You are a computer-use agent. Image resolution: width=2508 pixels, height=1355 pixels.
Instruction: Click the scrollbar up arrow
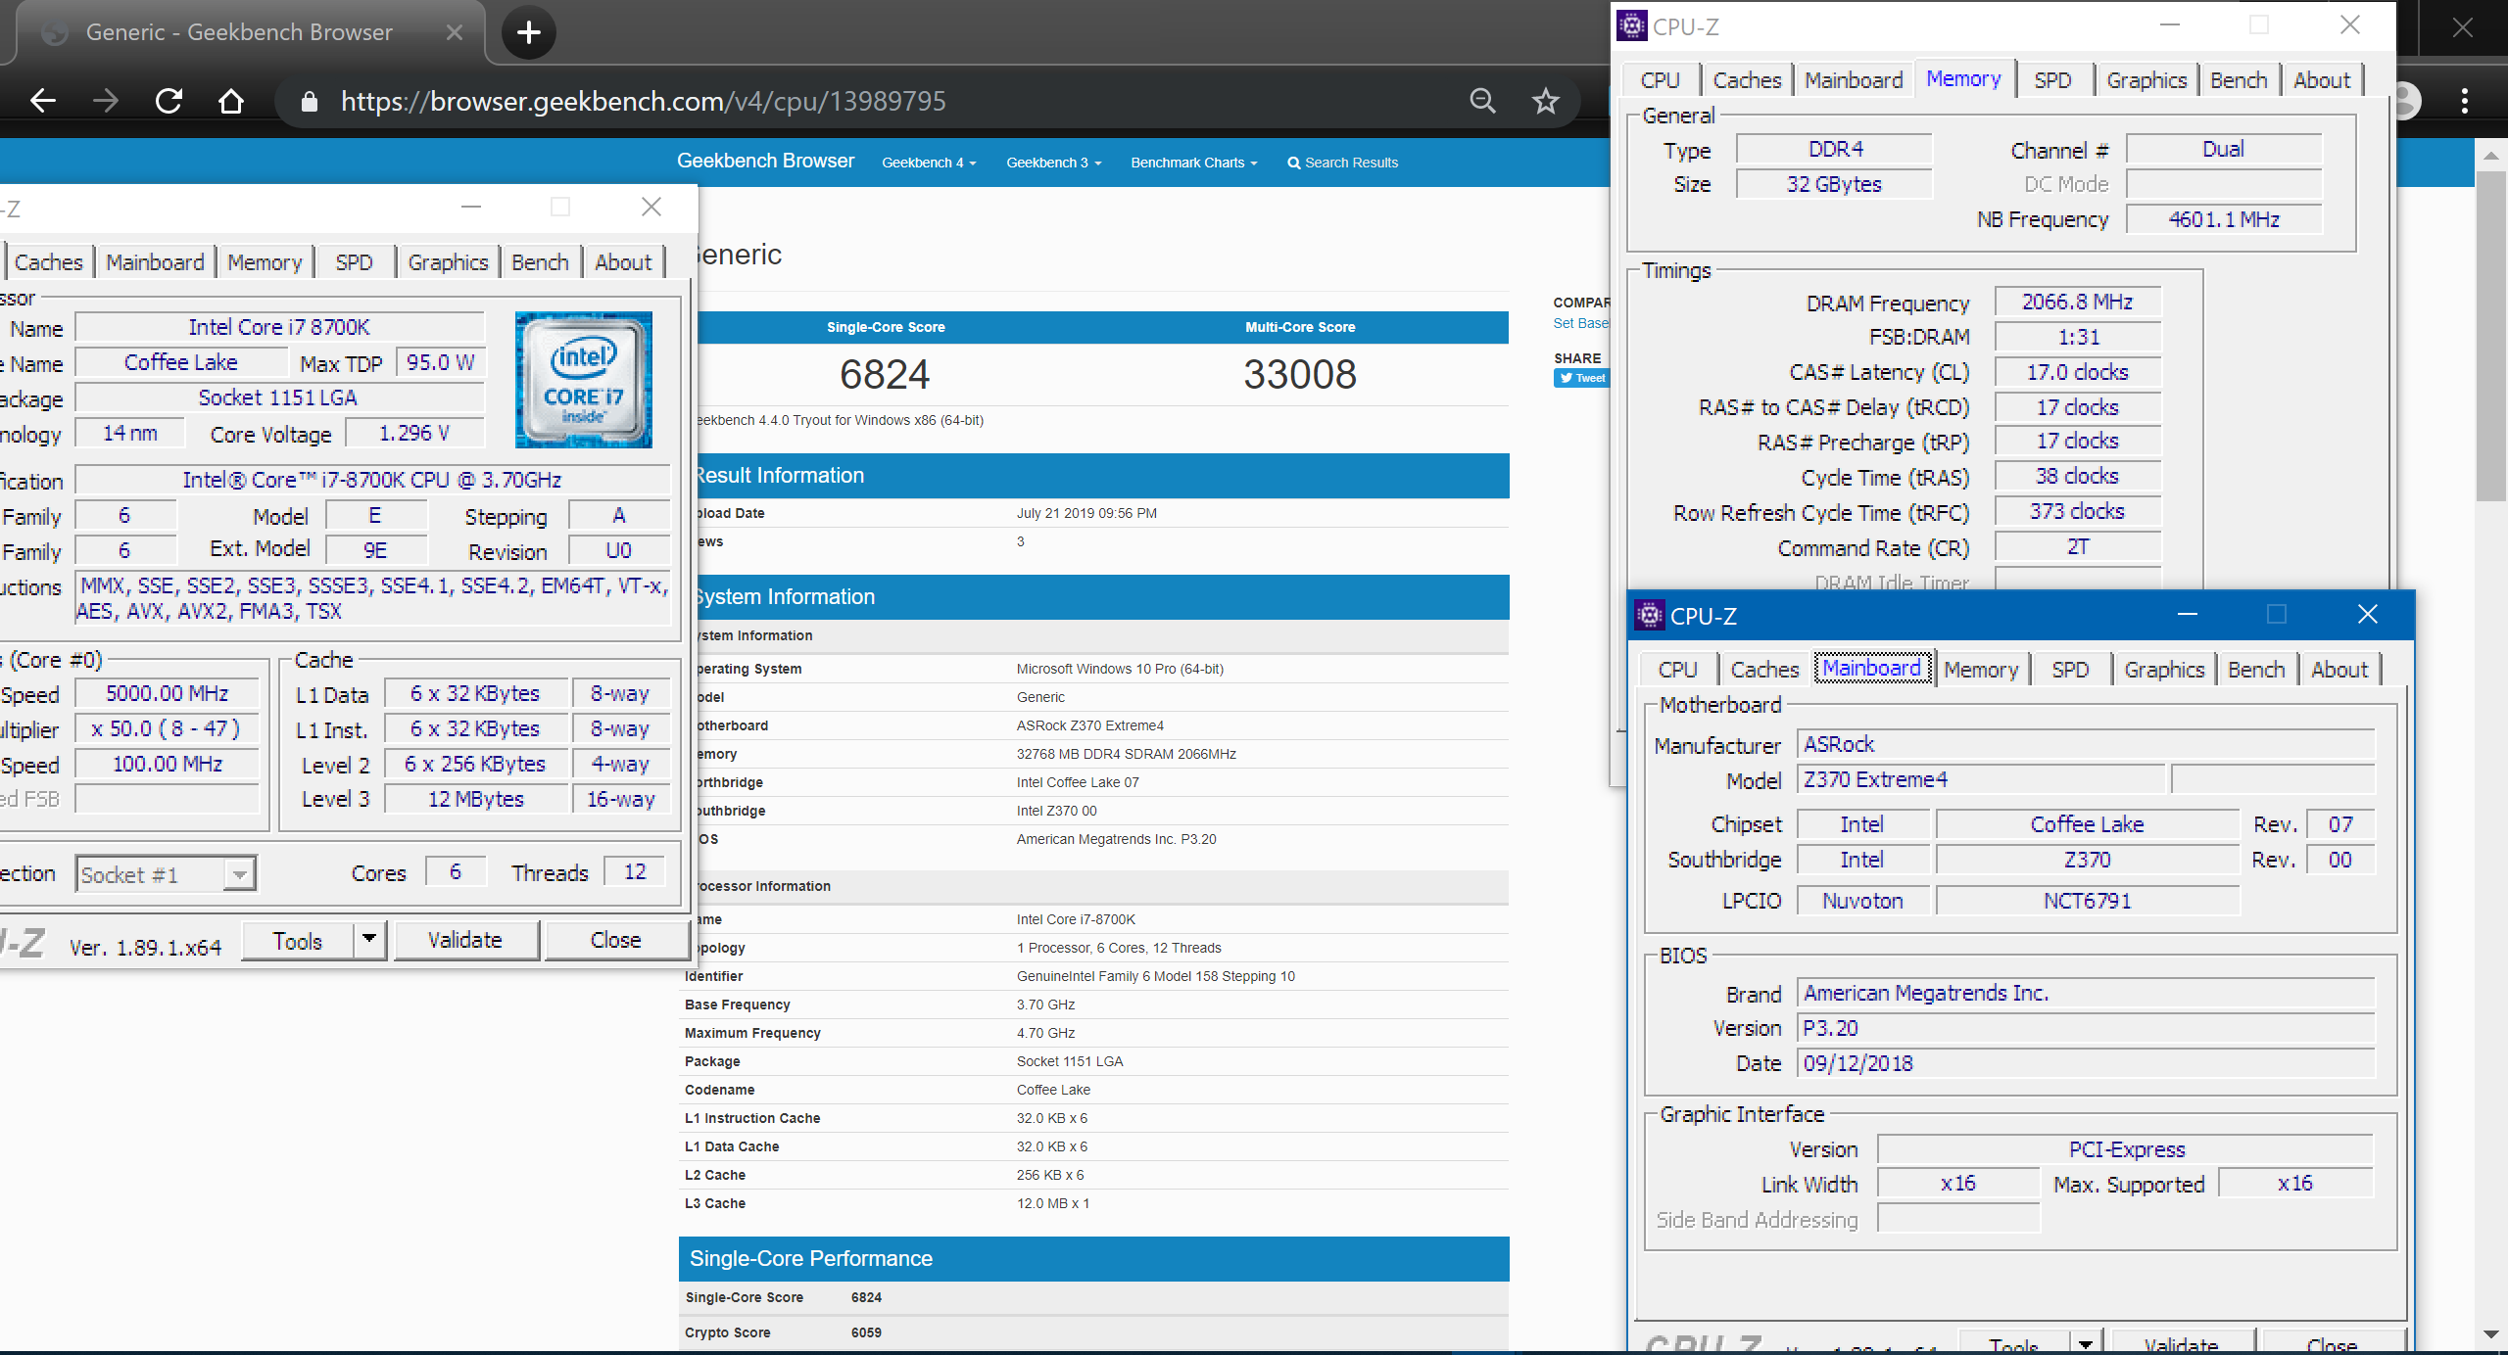click(x=2491, y=155)
